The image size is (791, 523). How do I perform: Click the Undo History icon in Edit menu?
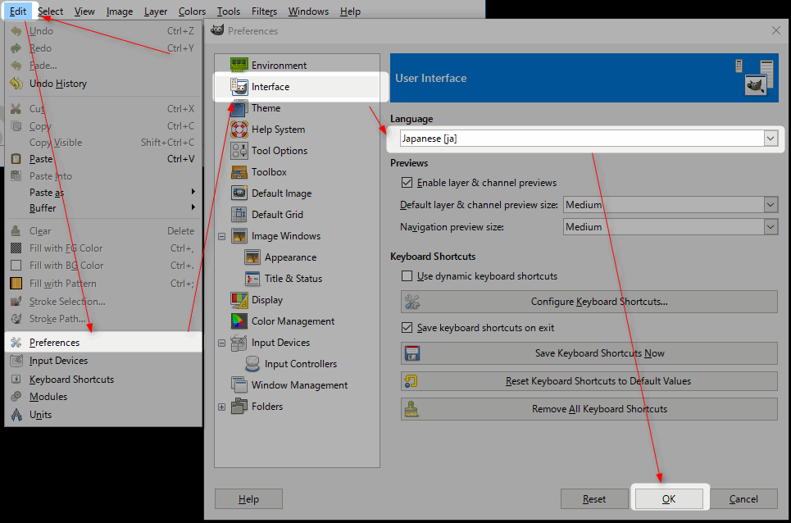click(x=16, y=84)
